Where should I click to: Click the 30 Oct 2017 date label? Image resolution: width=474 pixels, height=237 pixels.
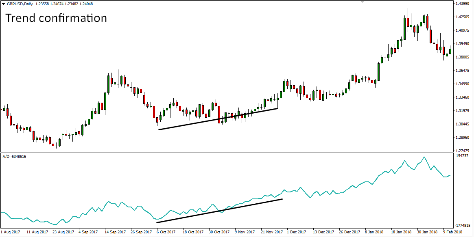click(x=219, y=233)
